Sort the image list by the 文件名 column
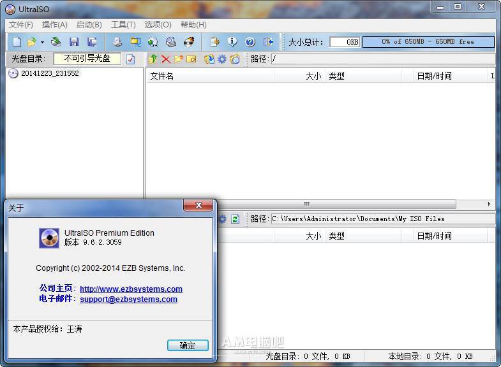 [x=210, y=76]
